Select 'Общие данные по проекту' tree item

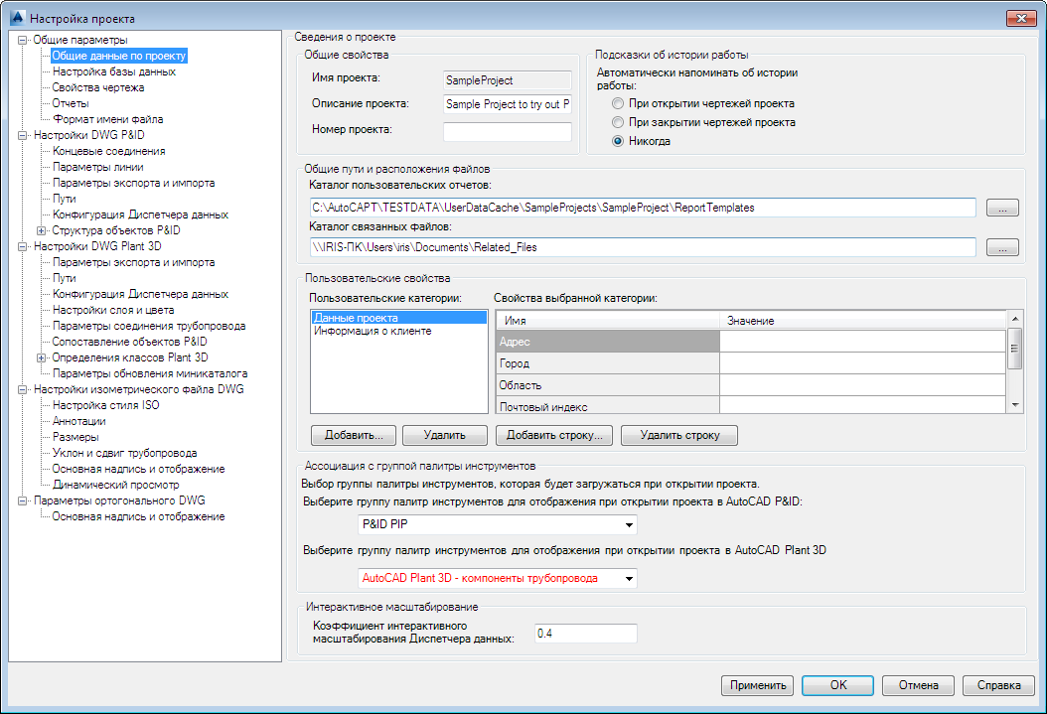119,56
